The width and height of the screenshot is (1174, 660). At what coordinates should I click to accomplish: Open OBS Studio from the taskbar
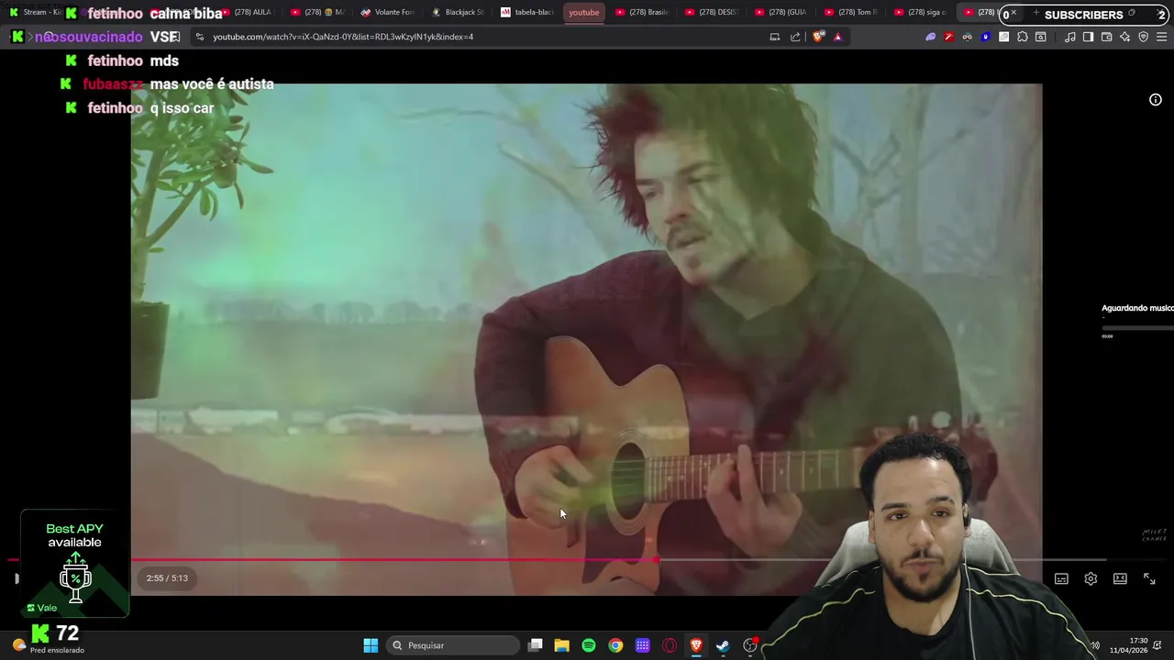click(x=750, y=645)
